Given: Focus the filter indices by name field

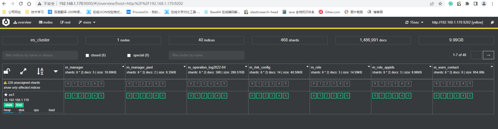Looking at the screenshot, I should (40, 55).
